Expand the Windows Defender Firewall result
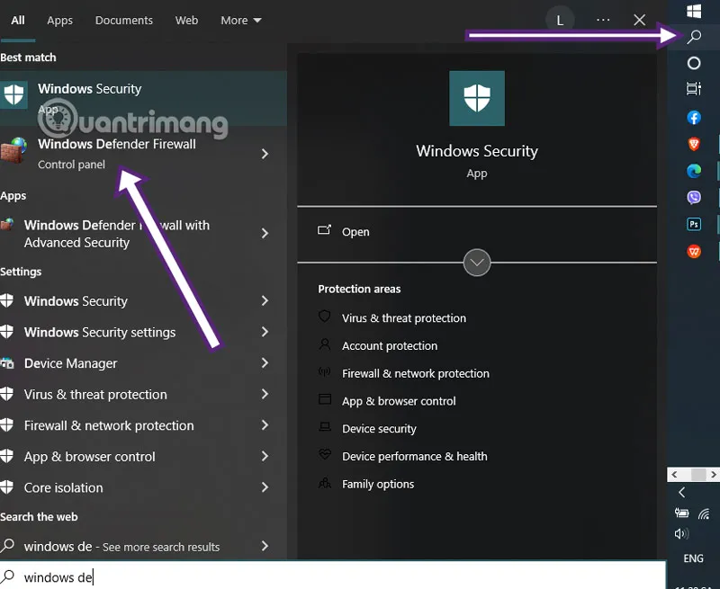 click(264, 154)
